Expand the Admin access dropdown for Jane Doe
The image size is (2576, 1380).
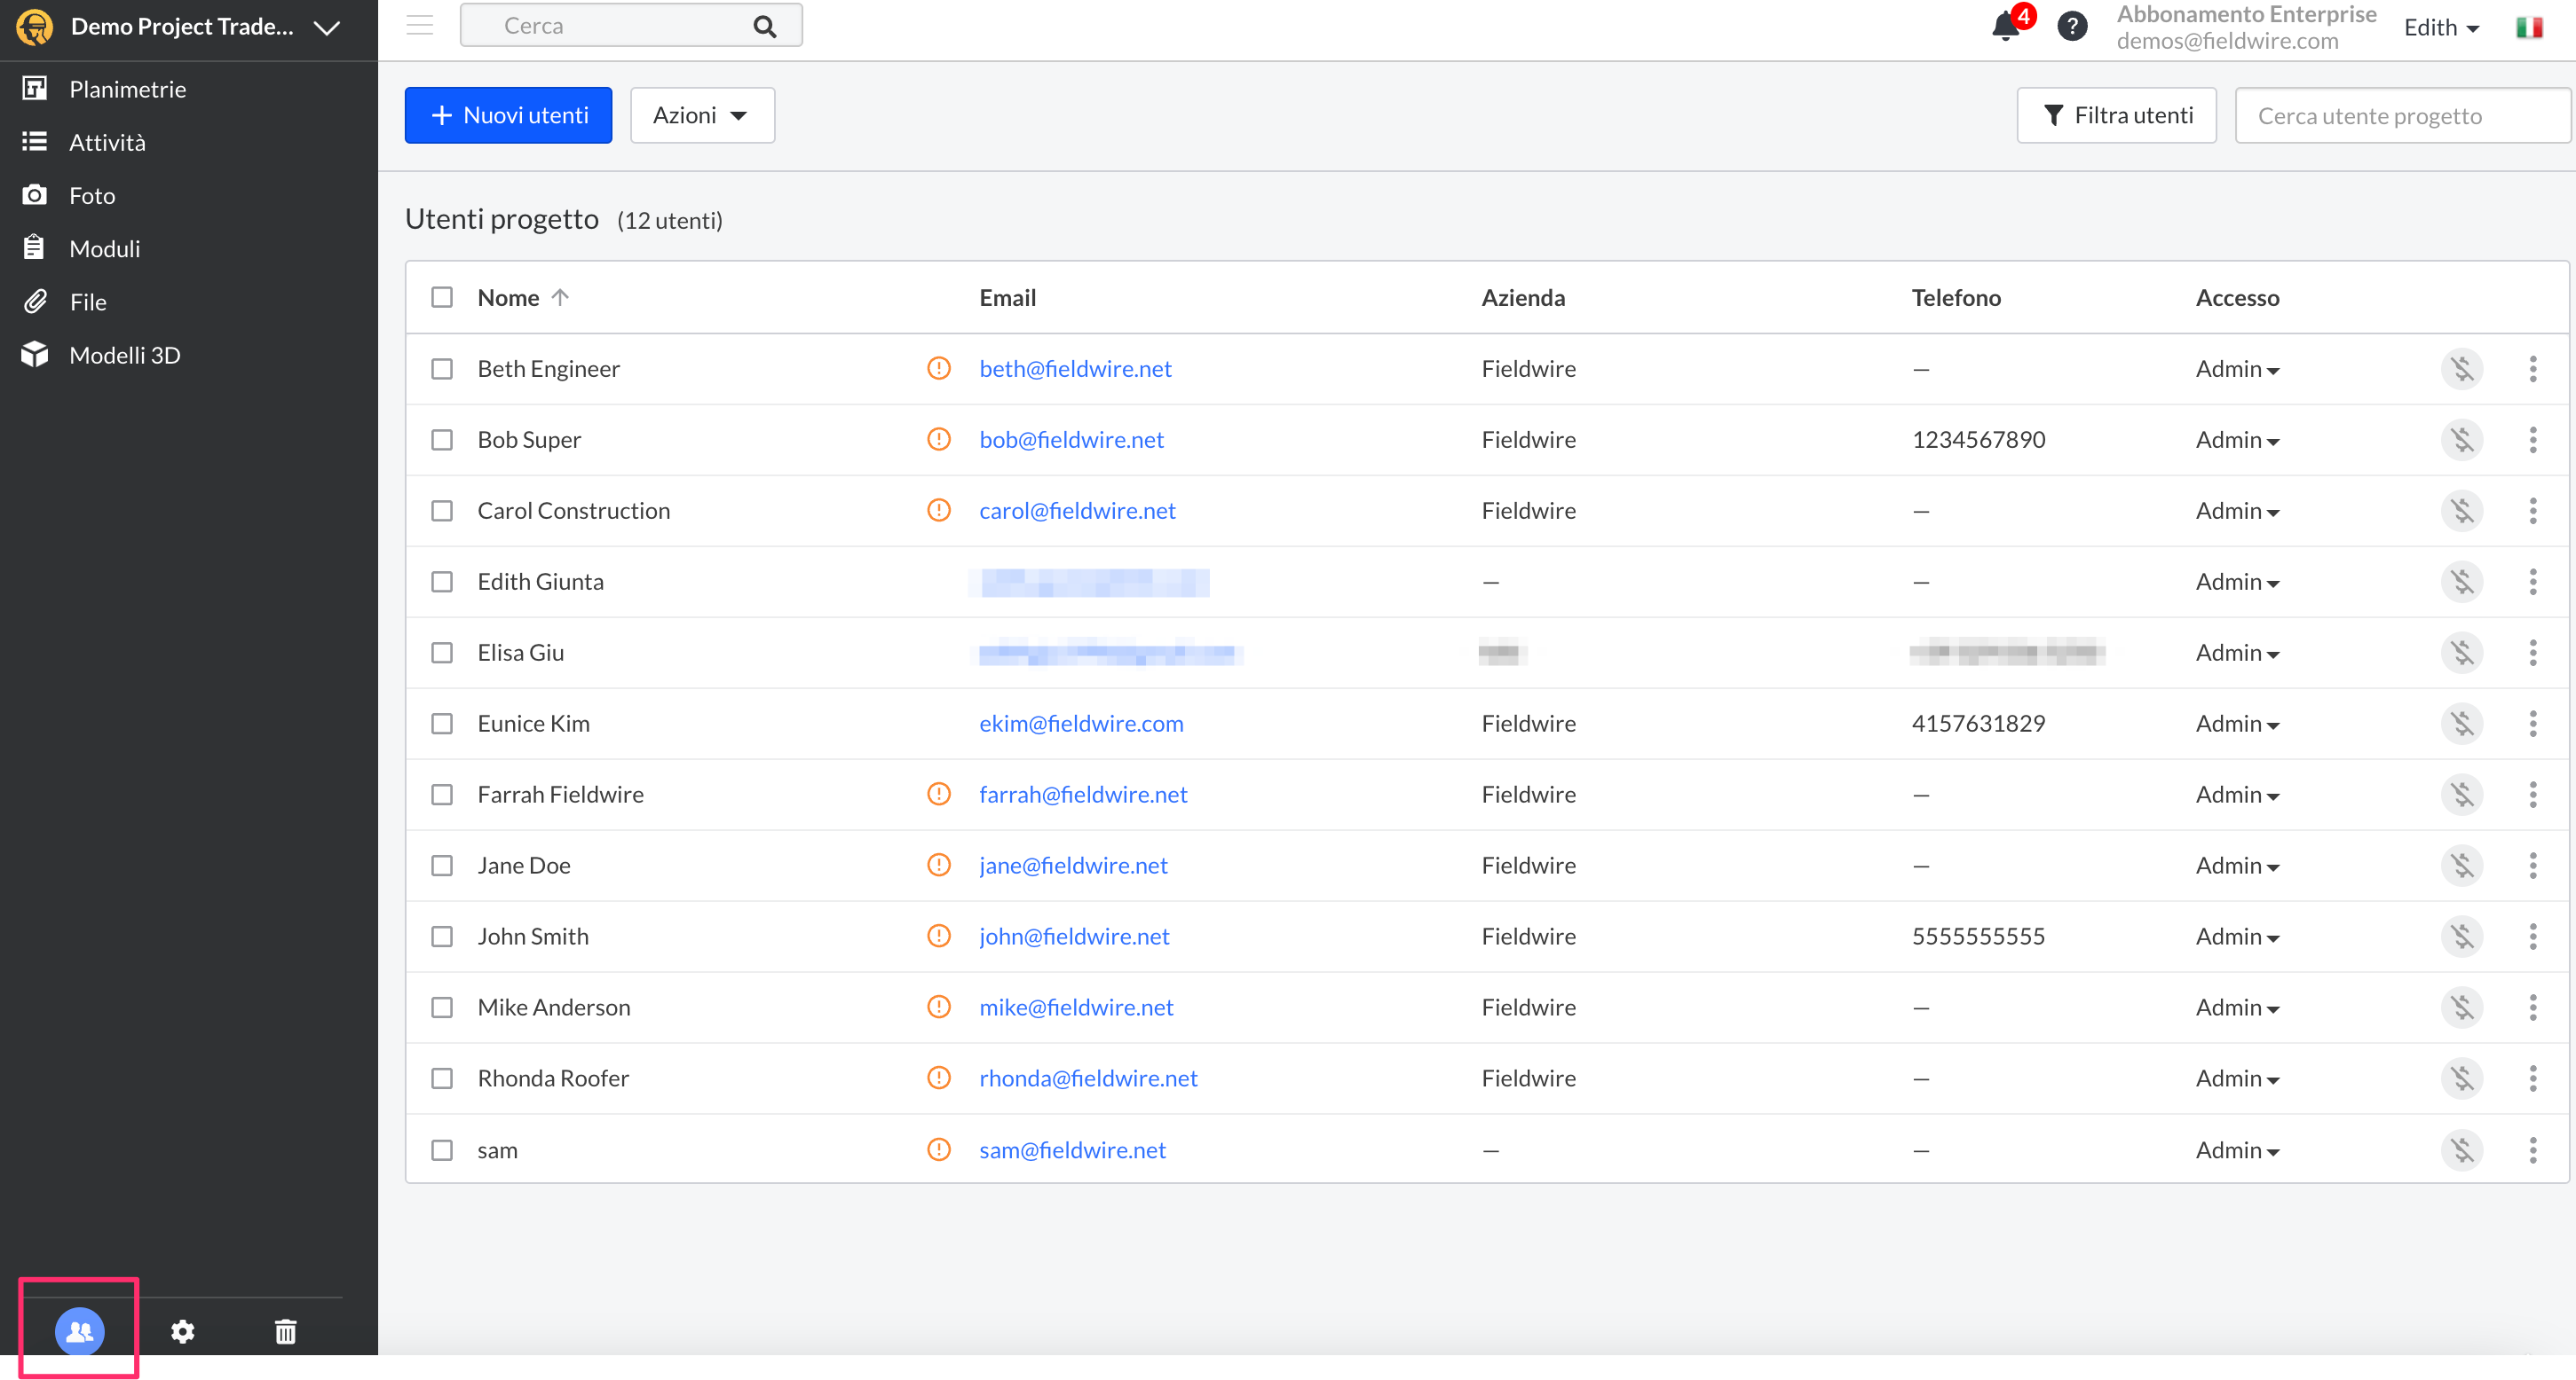click(x=2237, y=866)
